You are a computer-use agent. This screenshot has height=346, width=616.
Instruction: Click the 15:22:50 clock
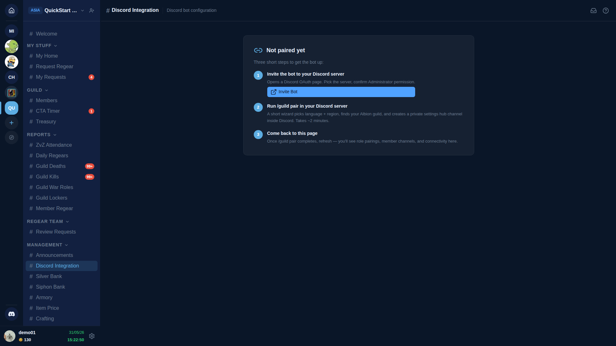pos(76,340)
